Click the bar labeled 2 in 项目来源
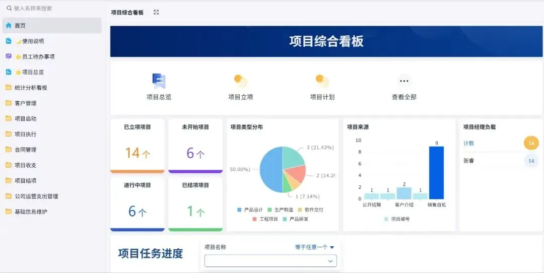544x273 pixels. [x=404, y=193]
